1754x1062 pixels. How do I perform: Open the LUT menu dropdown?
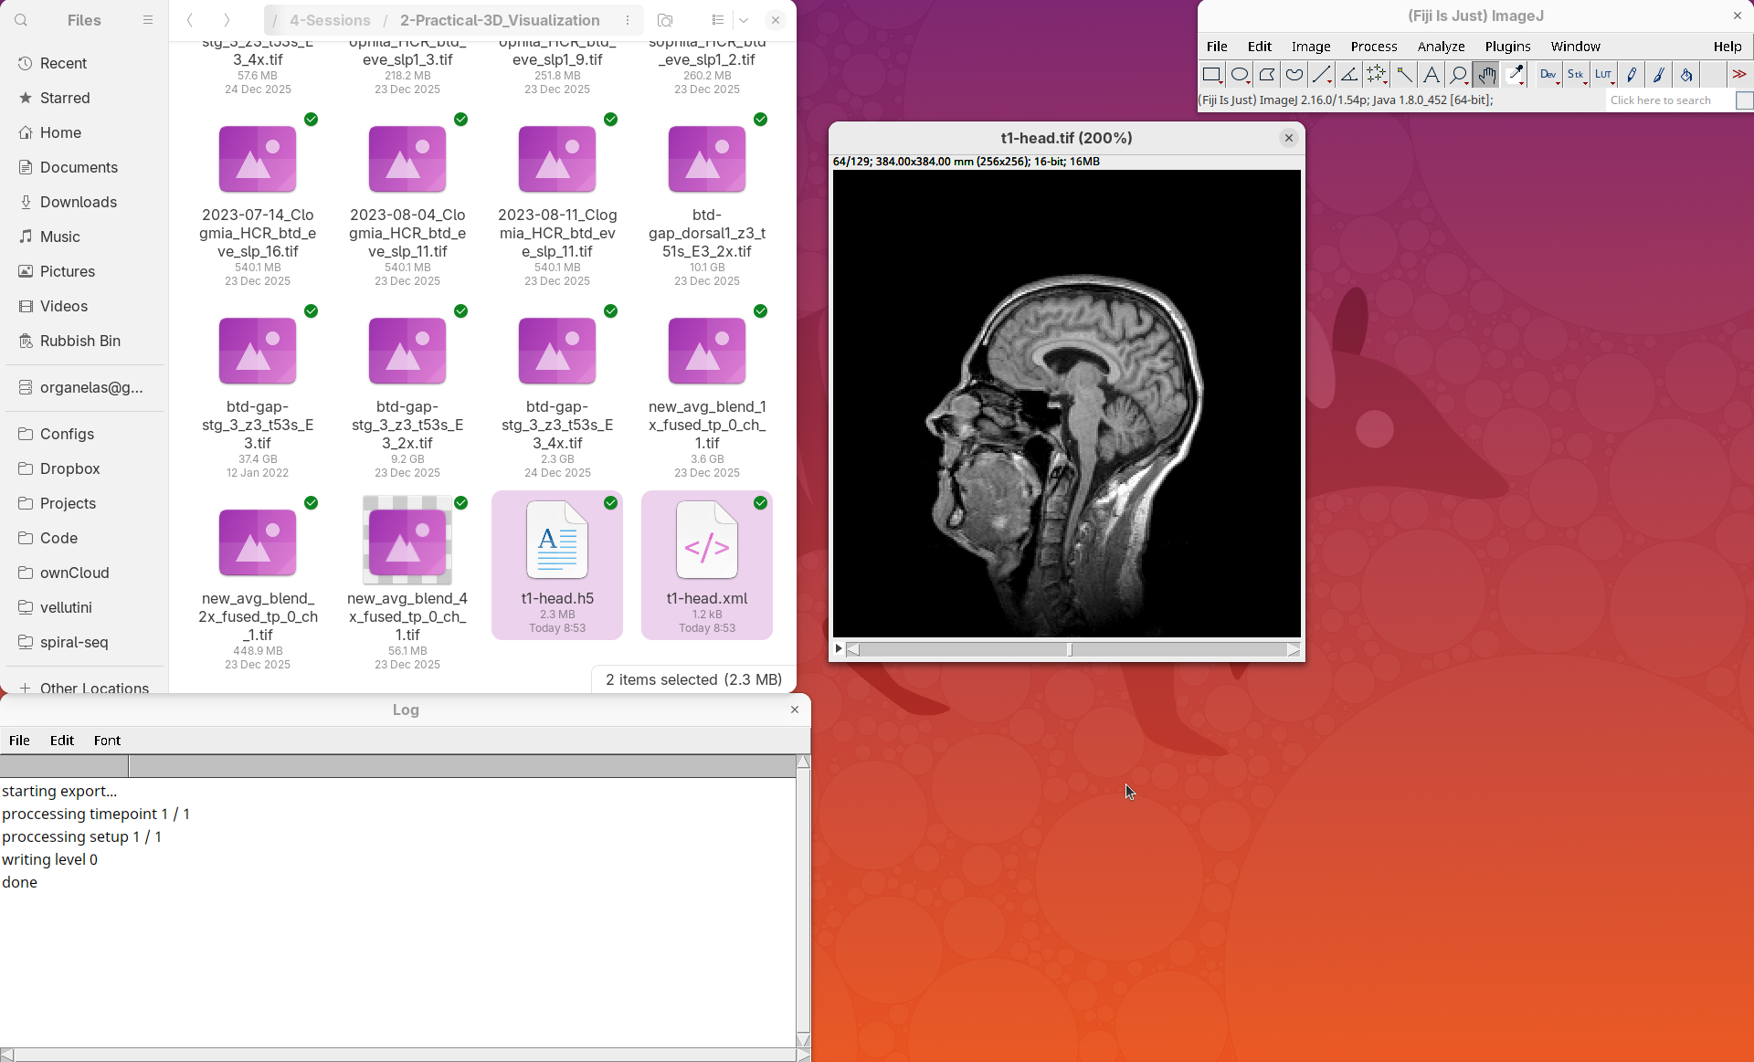tap(1603, 75)
